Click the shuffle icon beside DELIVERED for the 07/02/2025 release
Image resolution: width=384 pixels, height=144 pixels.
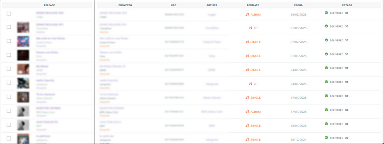point(346,40)
